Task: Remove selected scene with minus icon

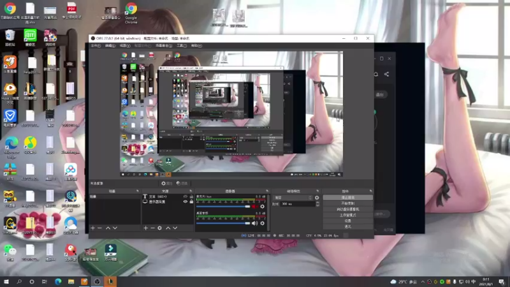Action: coord(100,228)
